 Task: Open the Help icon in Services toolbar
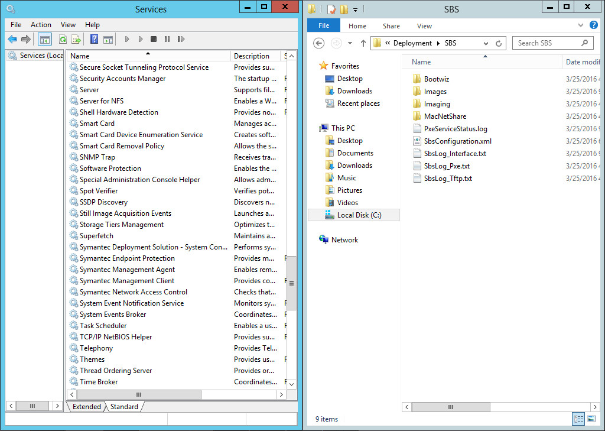click(94, 40)
